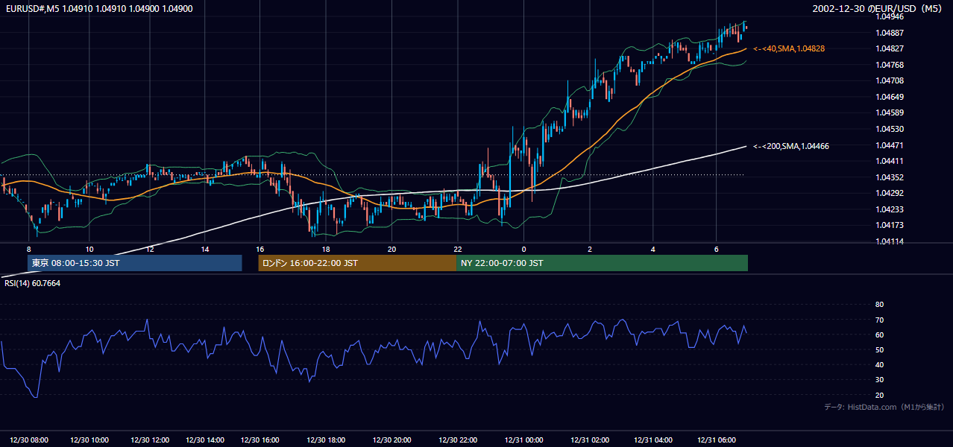The width and height of the screenshot is (953, 447).
Task: Click price axis value 1.04946
Action: (x=889, y=16)
